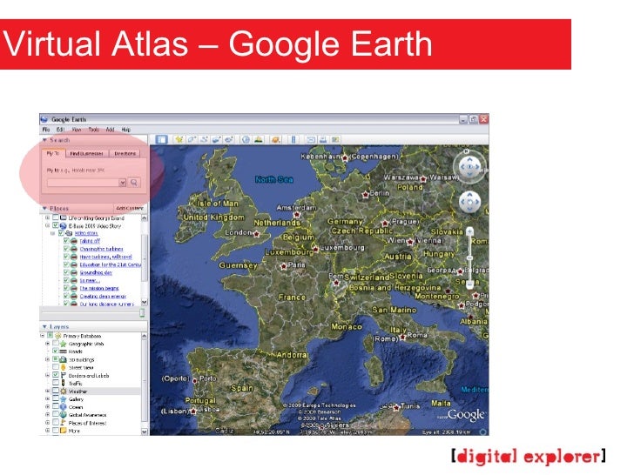Image resolution: width=634 pixels, height=475 pixels.
Task: Uncheck the E-Base 2009 Video Story checkbox
Action: pyautogui.click(x=56, y=225)
